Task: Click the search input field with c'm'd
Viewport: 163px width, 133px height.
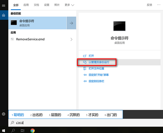Action: 86,123
